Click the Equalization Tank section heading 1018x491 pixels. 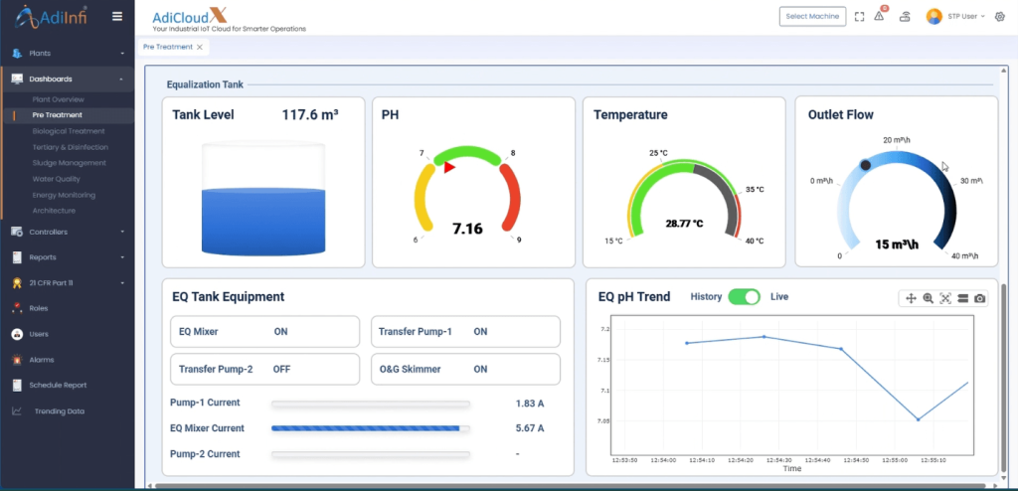pos(205,84)
